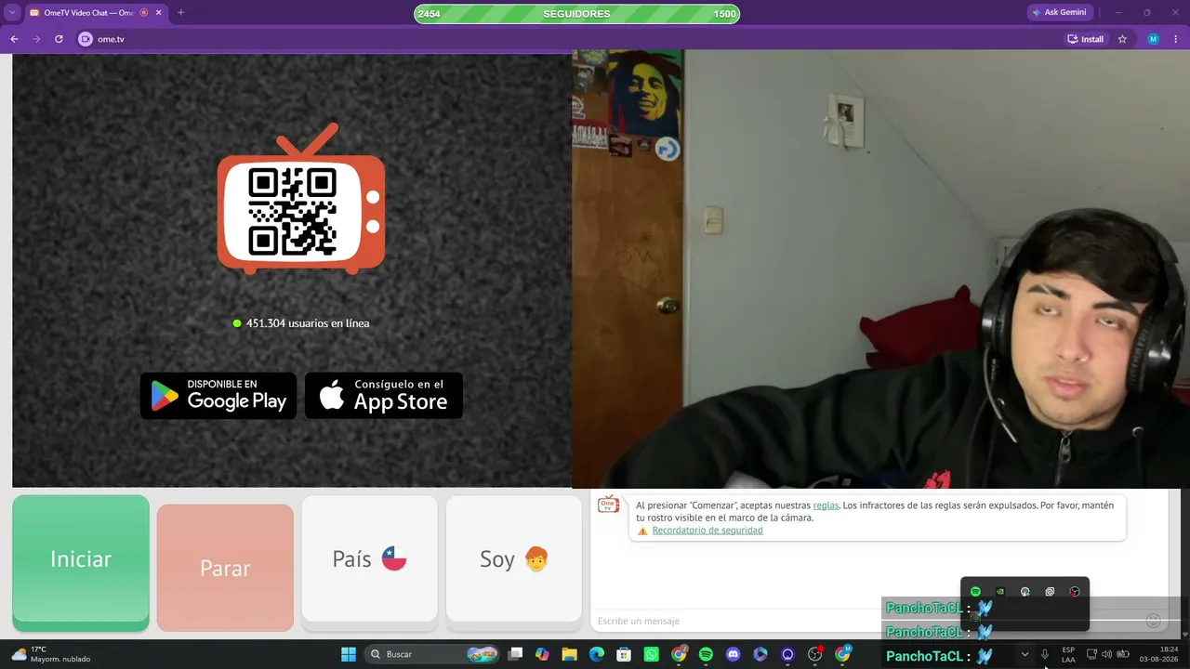The image size is (1190, 669).
Task: Install the OmeTV web app
Action: (1086, 39)
